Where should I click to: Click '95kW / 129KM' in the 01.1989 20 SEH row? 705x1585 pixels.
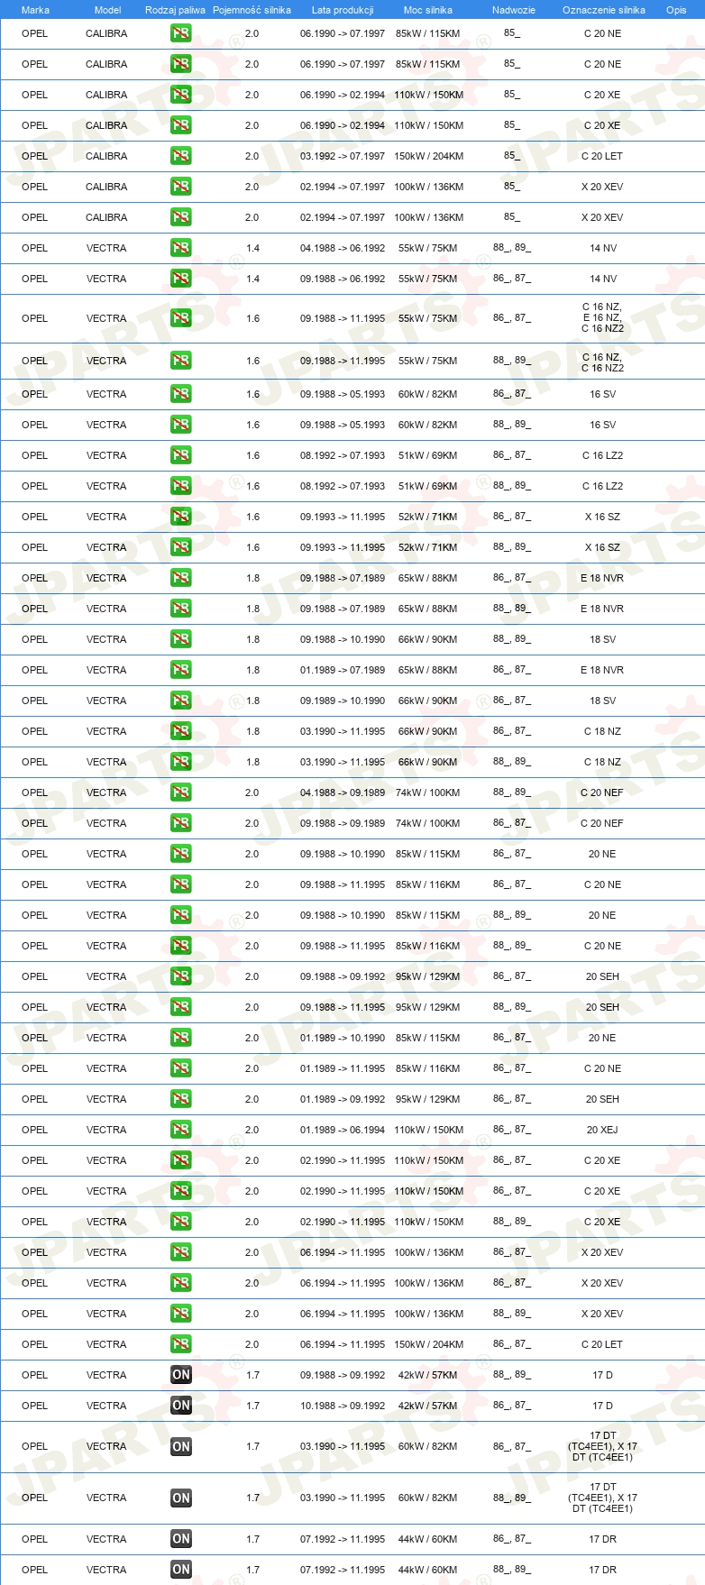pyautogui.click(x=428, y=1099)
